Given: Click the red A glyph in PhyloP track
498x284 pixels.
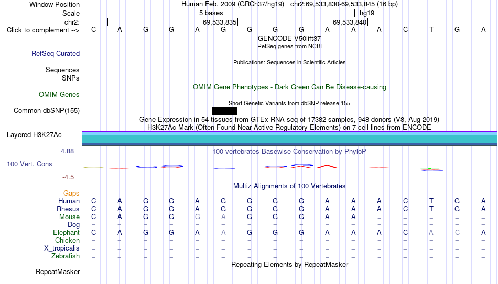Looking at the screenshot, I should [x=327, y=166].
